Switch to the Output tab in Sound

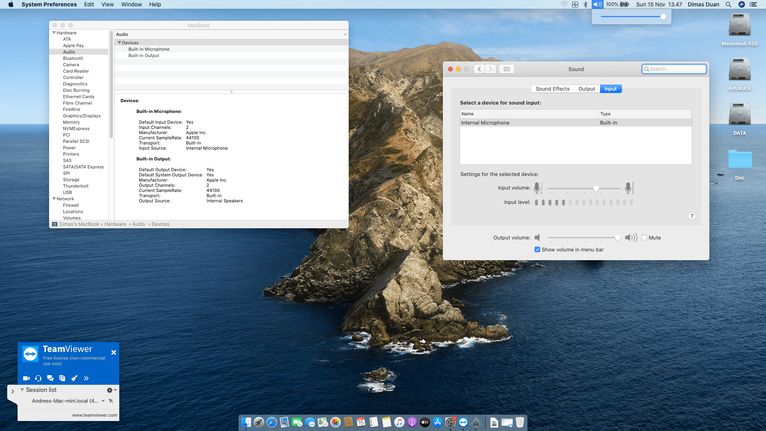[x=587, y=89]
